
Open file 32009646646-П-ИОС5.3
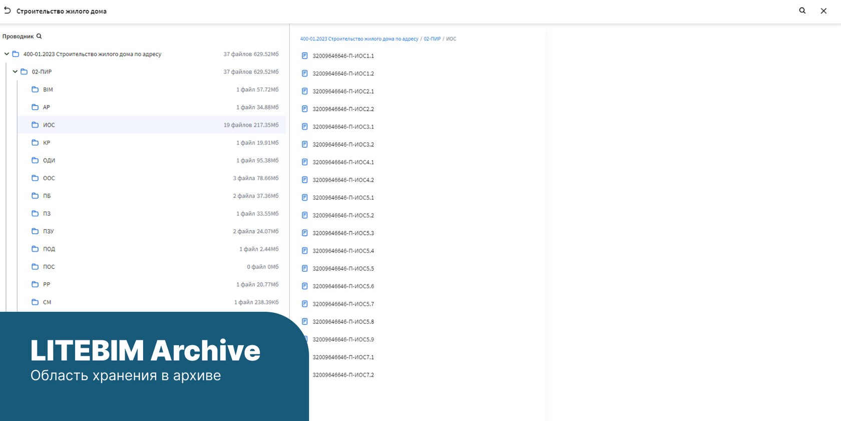click(343, 233)
